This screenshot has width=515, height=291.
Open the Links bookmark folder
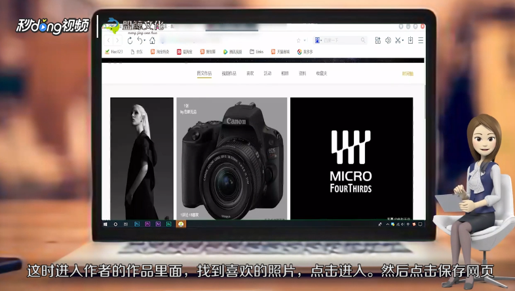coord(256,52)
